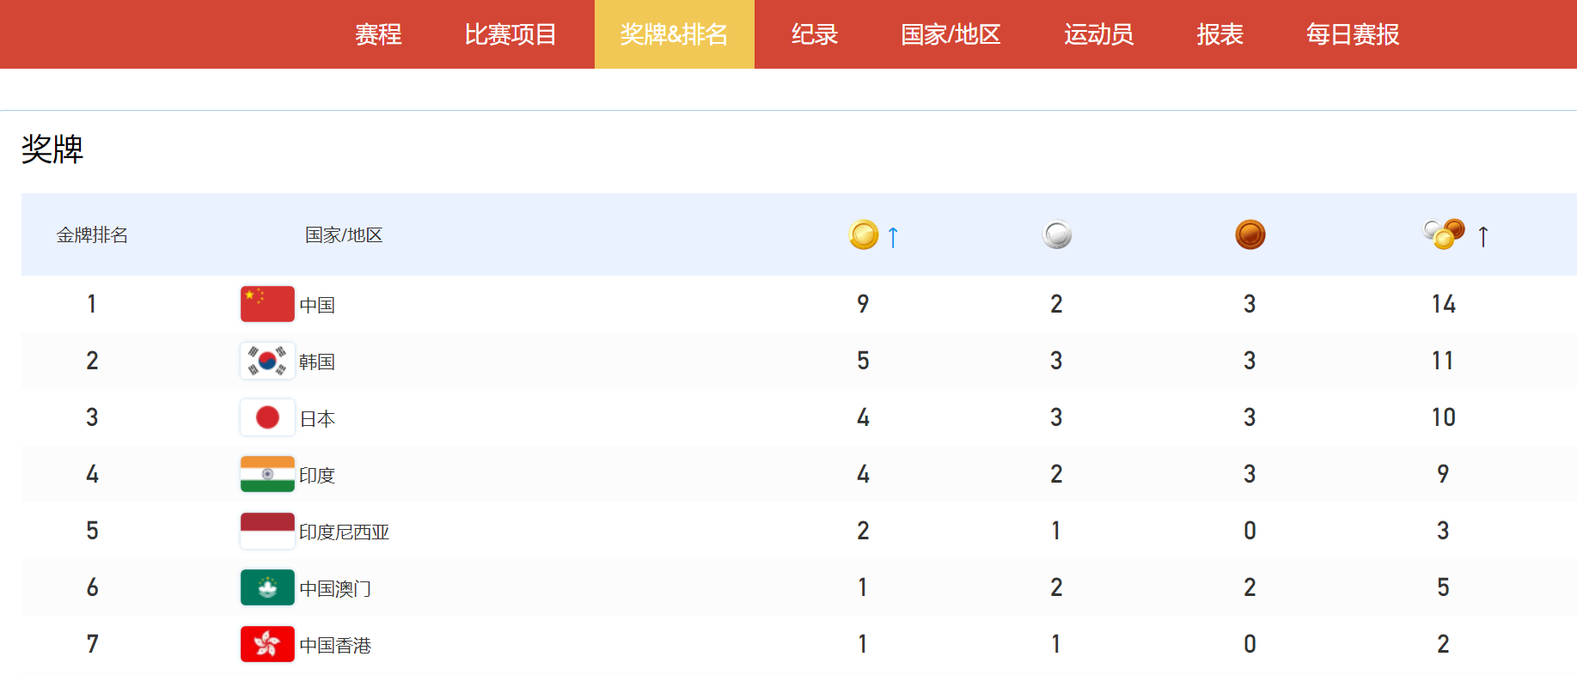Click the Japan flag icon
The image size is (1577, 675).
point(267,417)
